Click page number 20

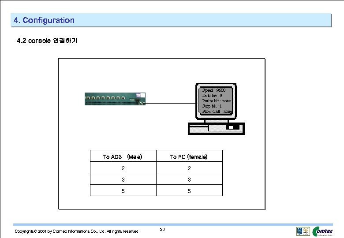[x=162, y=229]
